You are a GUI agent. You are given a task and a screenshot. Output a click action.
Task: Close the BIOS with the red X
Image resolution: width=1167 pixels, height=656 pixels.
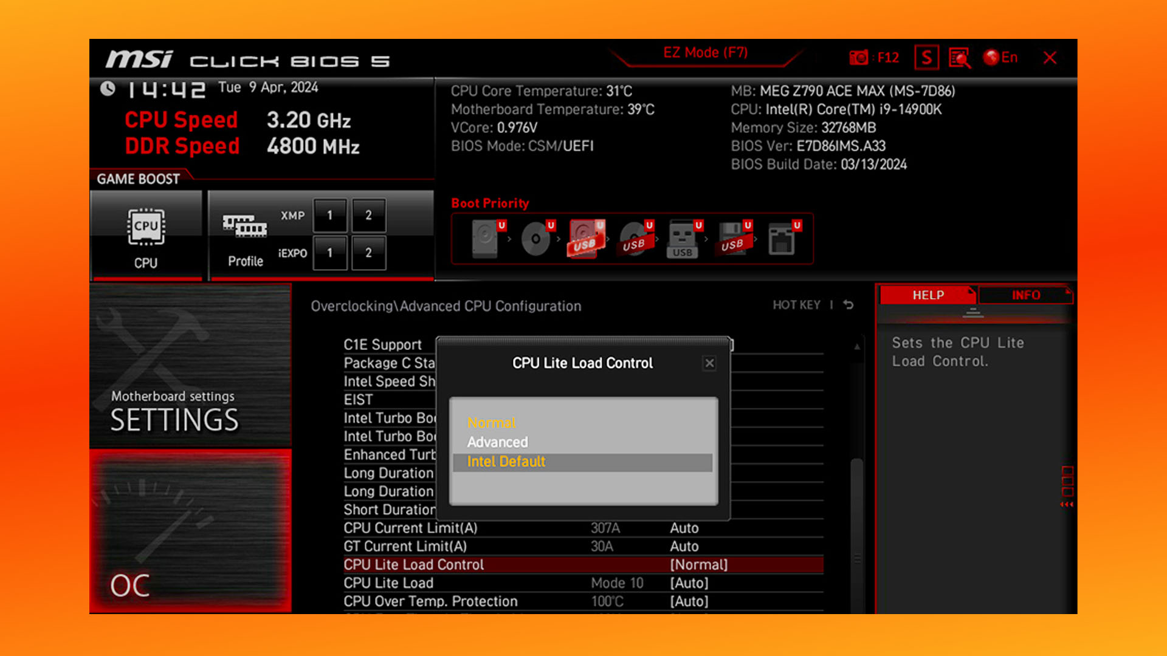1050,58
